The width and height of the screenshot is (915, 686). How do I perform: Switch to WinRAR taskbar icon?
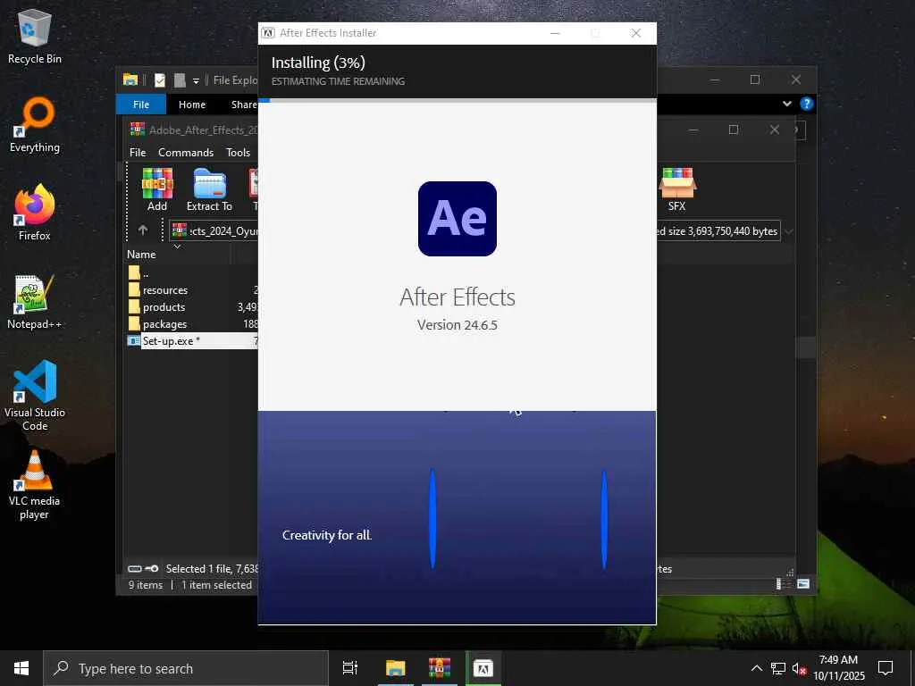coord(440,668)
